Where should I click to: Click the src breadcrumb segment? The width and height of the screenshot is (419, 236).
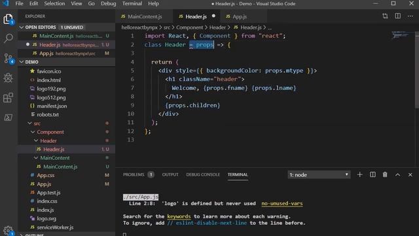(167, 28)
